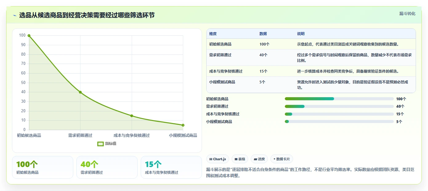Toggle the 指标值 legend swatch
The image size is (428, 191).
point(100,144)
